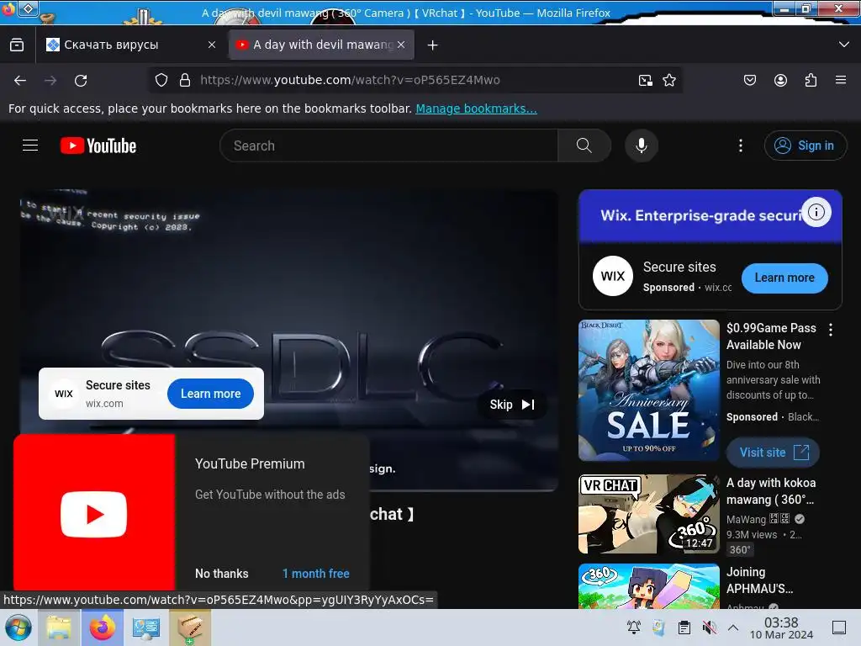This screenshot has height=646, width=861.
Task: Open options for Game Pass ad
Action: pos(830,330)
